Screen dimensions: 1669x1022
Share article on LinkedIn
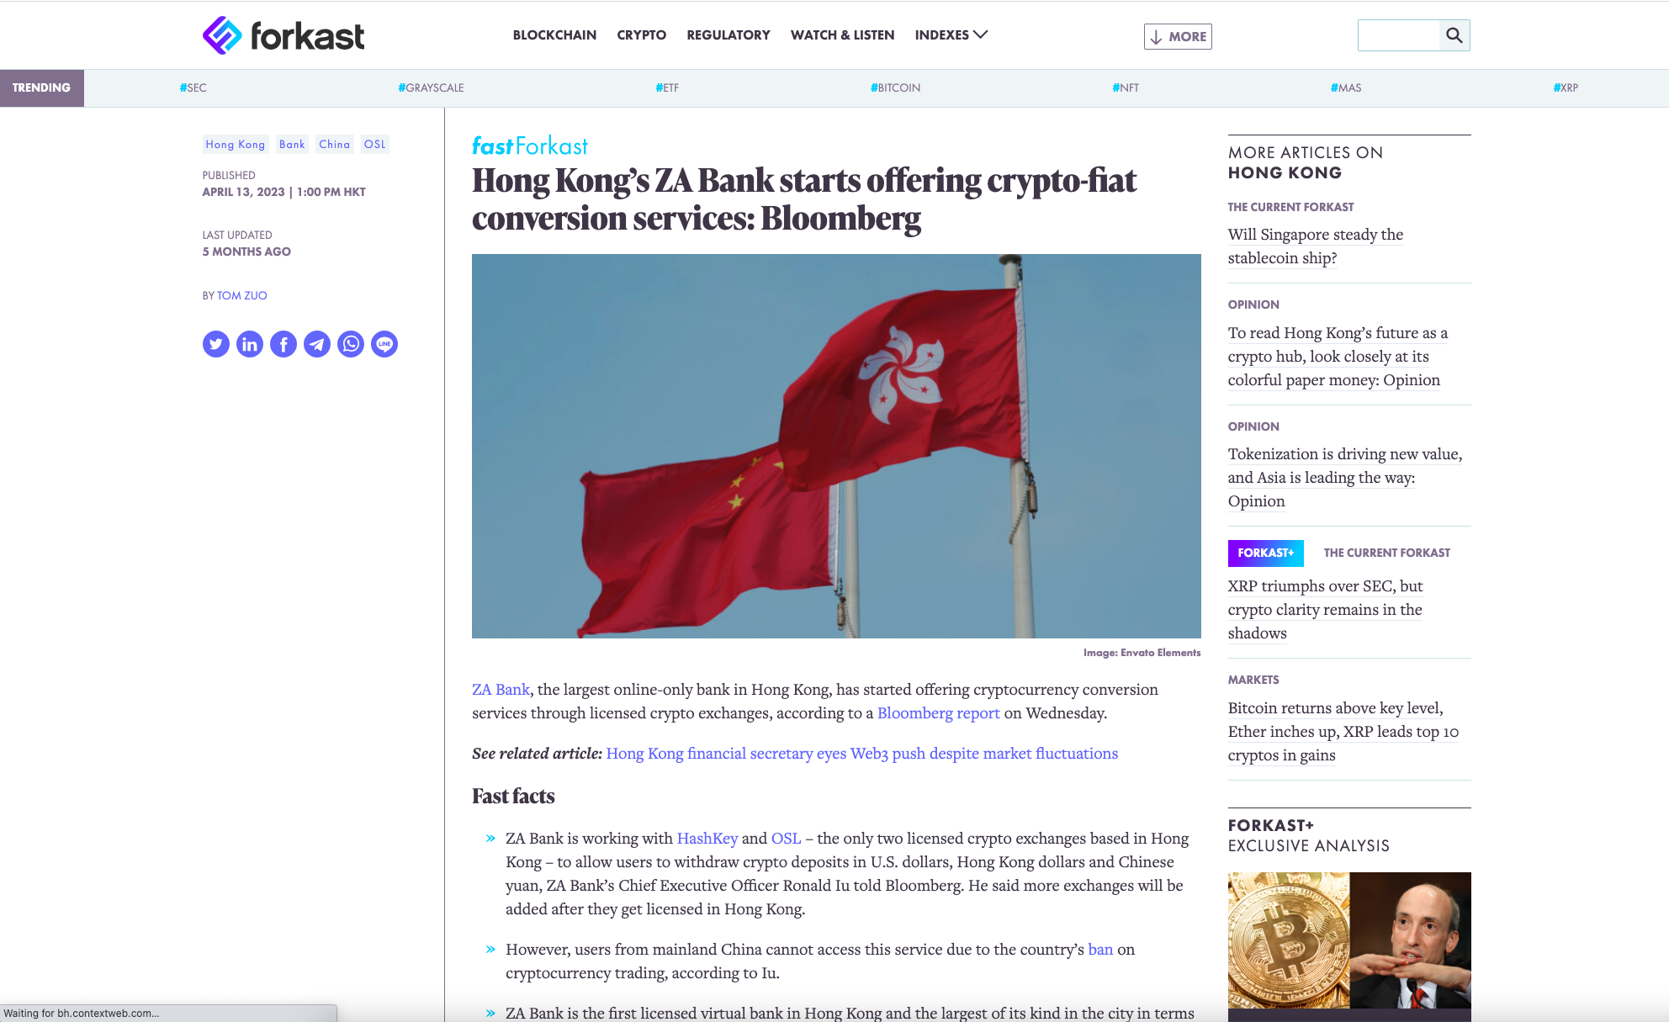250,344
